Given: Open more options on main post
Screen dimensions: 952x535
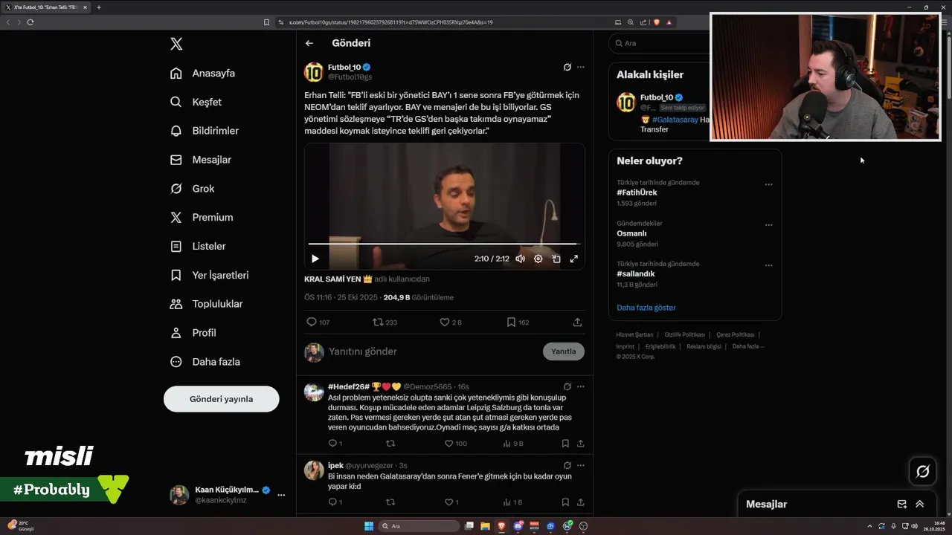Looking at the screenshot, I should pos(581,67).
